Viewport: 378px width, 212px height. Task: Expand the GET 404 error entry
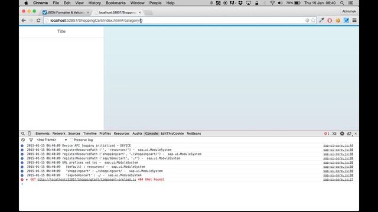(27, 180)
